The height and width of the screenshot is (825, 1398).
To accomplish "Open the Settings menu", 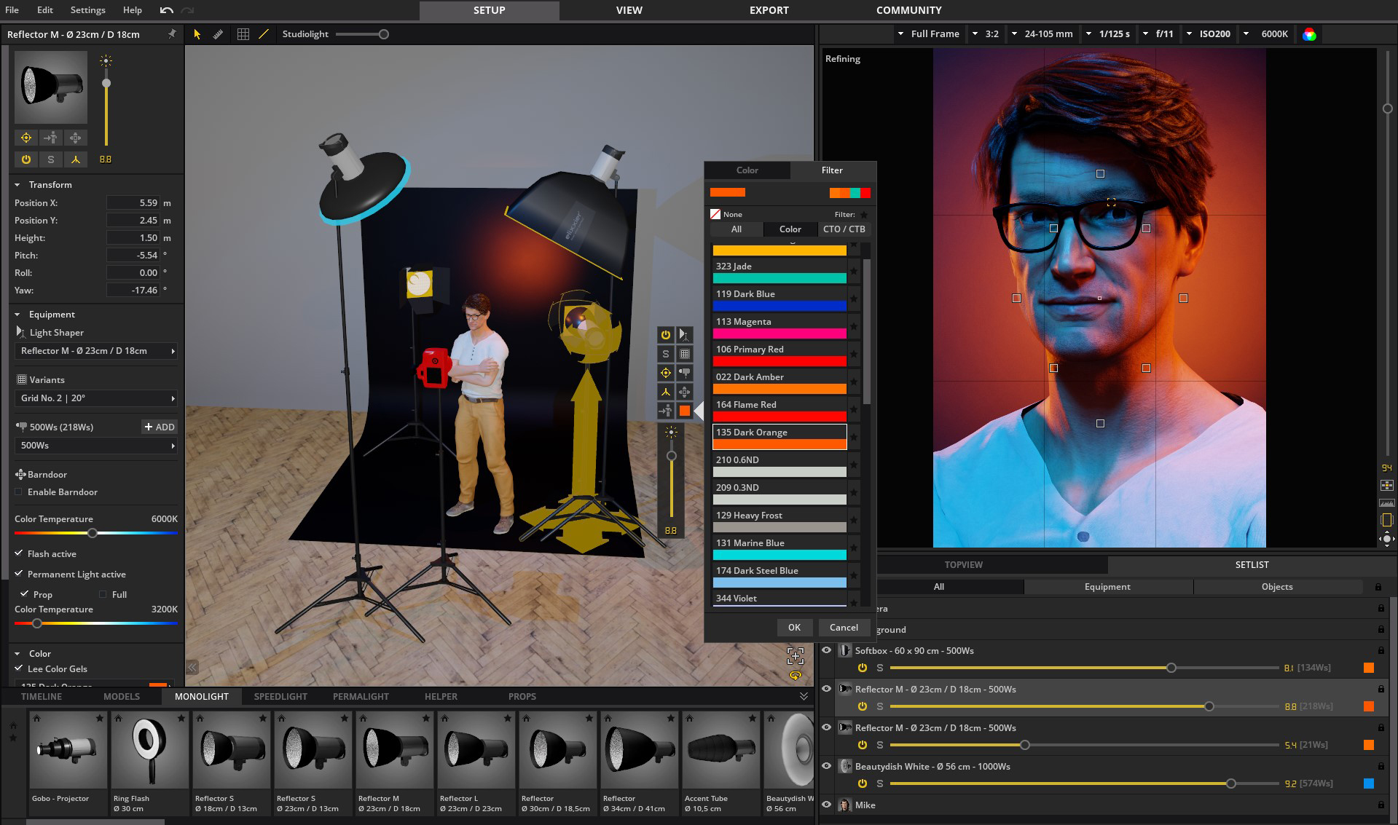I will (x=87, y=10).
